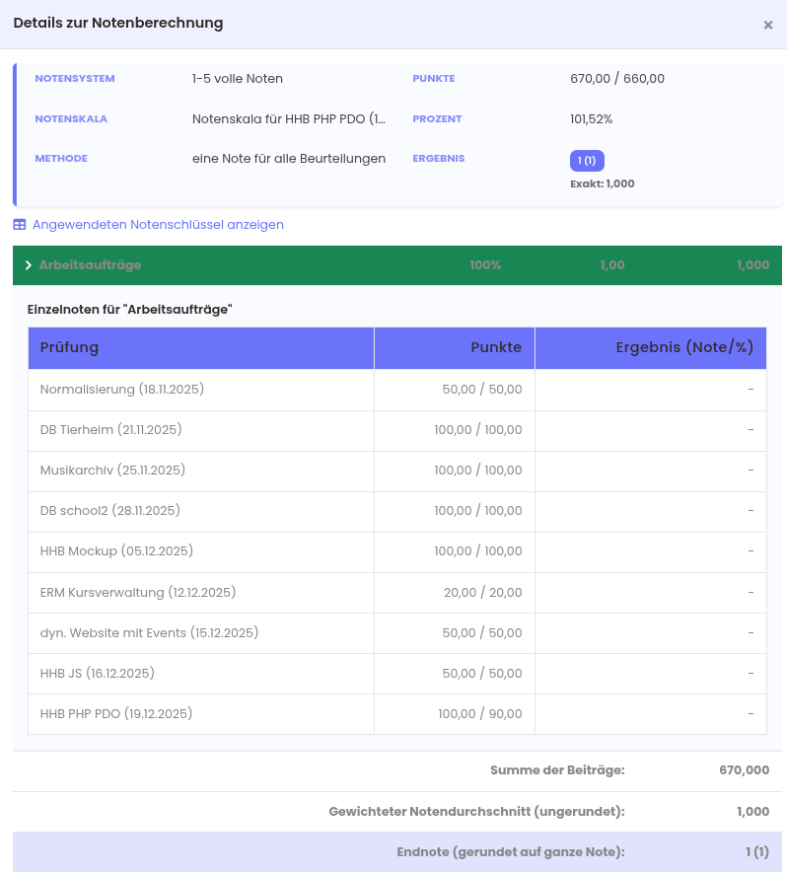Viewport: 787px width, 874px height.
Task: Select ERM Kursverwaltung (12.12.2025) entry
Action: (x=138, y=593)
